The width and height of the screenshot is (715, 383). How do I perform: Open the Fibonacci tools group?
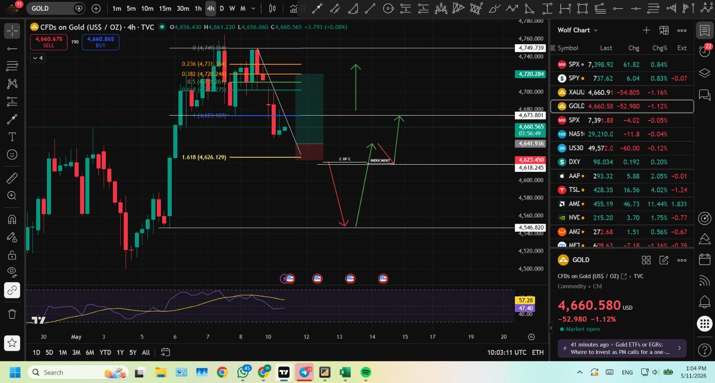[12, 65]
